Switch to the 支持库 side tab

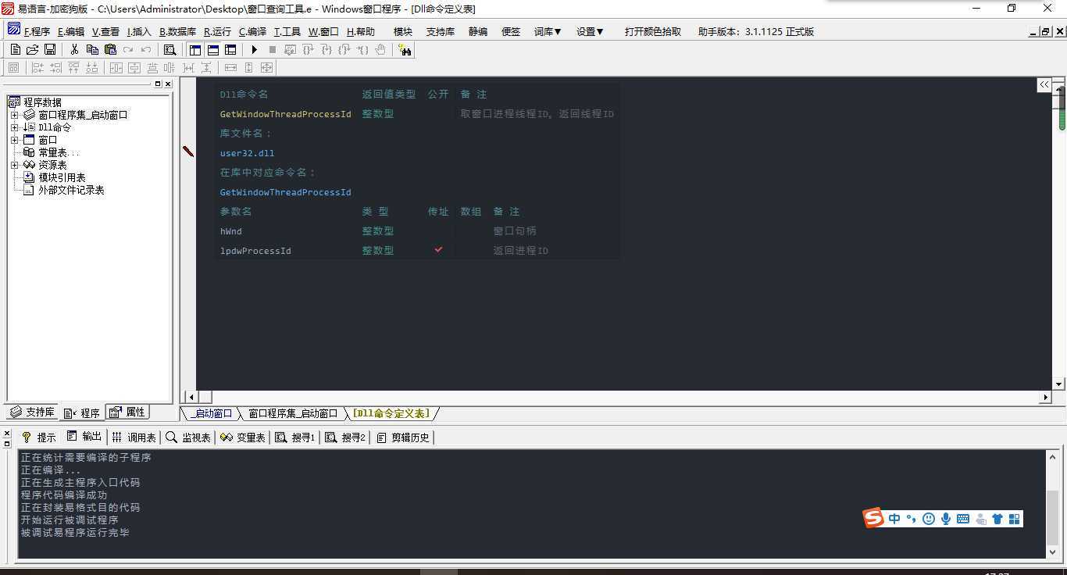point(33,412)
